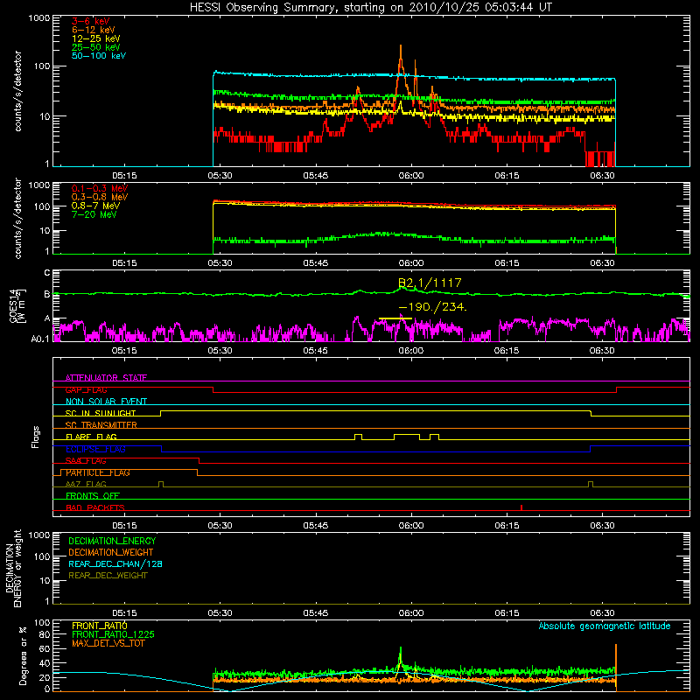700x700 pixels.
Task: Select the FRONTS_OFF flag label
Action: [x=93, y=495]
